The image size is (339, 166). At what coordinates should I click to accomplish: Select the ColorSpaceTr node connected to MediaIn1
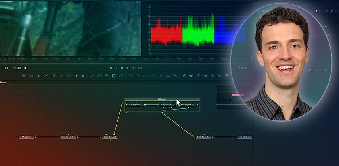pos(68,137)
